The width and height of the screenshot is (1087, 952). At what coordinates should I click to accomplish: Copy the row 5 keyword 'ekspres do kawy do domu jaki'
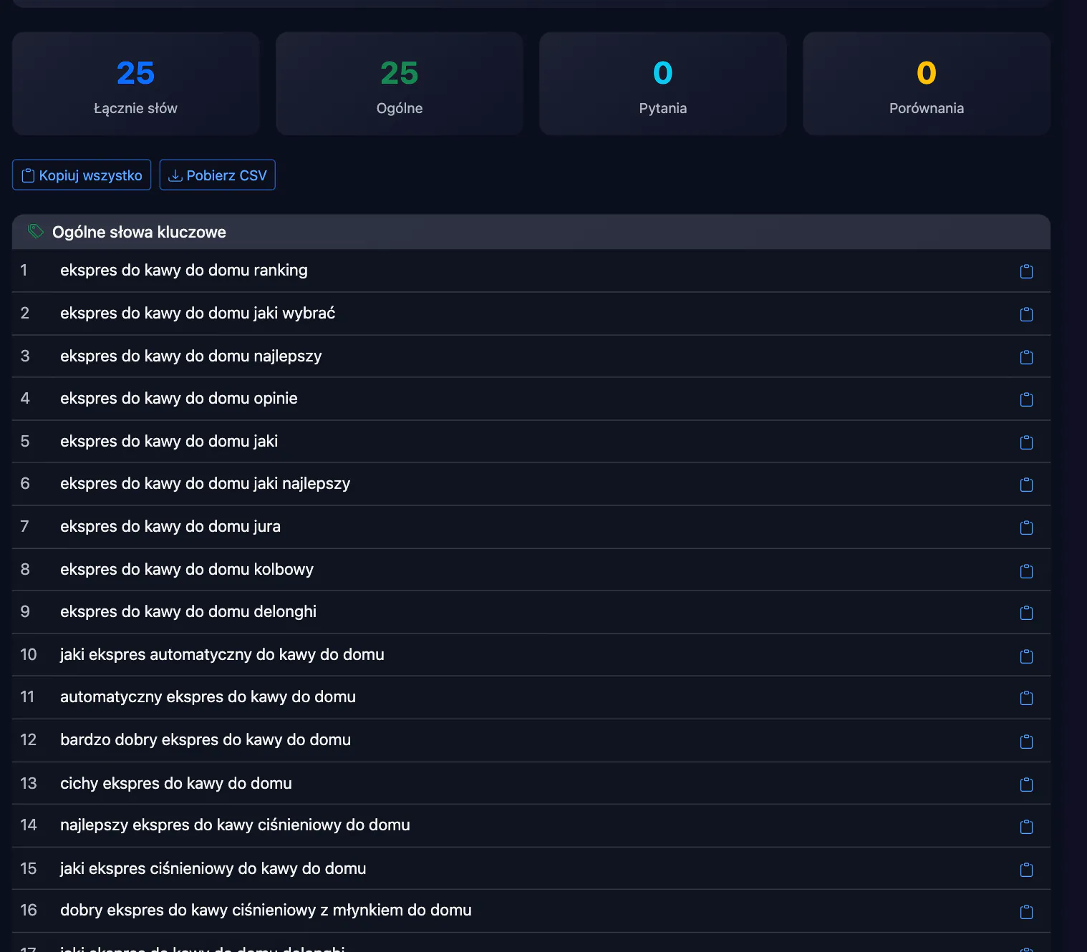(x=1026, y=442)
